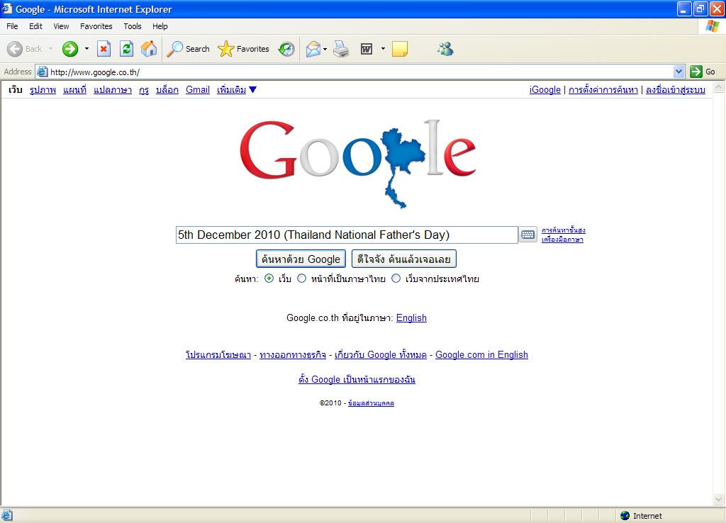
Task: Click the status bar page icon
Action: (6, 515)
